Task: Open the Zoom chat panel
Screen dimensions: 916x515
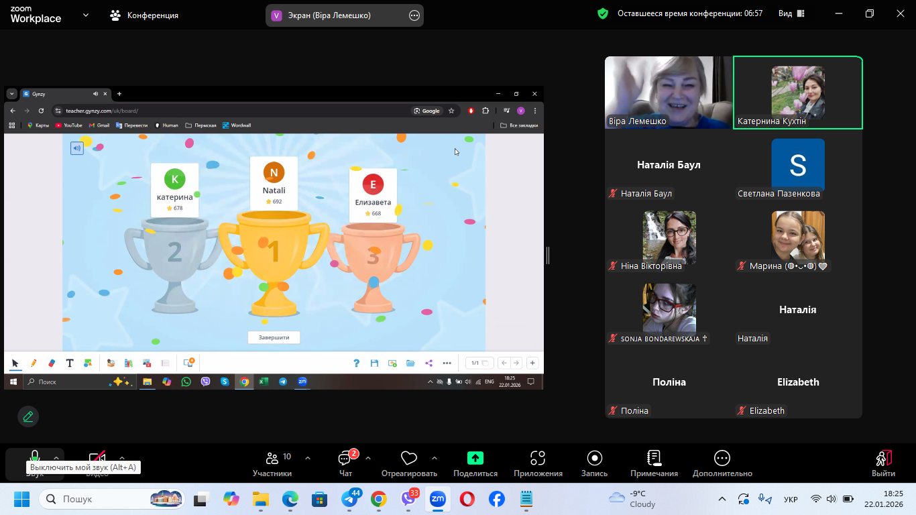Action: coord(345,463)
